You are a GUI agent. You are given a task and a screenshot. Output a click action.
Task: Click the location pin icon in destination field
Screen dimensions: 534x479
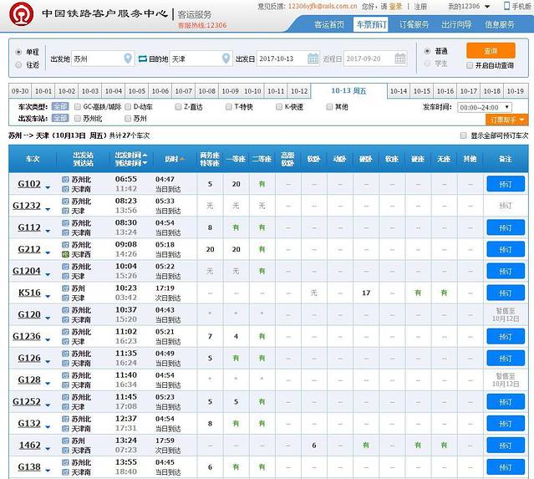coord(225,59)
